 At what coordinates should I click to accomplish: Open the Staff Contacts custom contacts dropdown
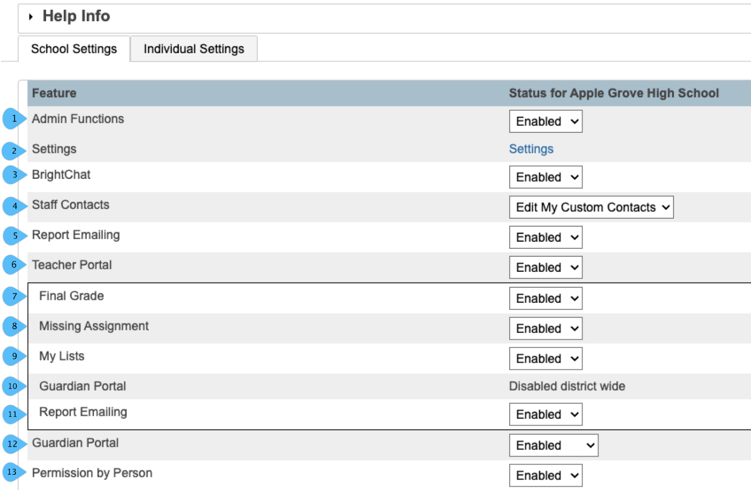tap(591, 207)
